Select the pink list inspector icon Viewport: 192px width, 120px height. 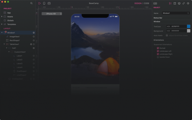[170, 3]
